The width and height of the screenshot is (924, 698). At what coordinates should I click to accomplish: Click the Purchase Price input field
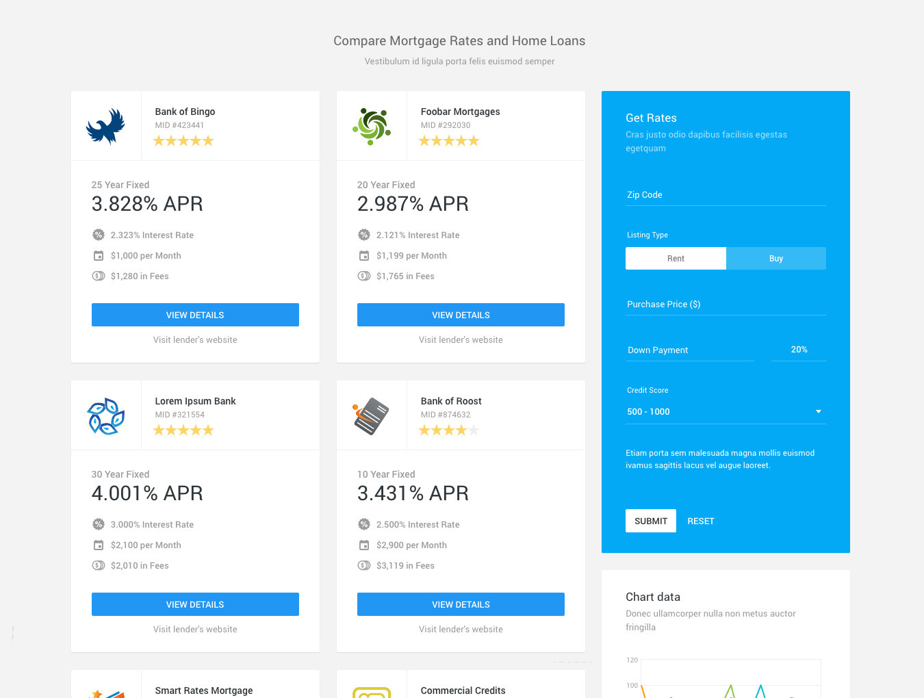click(726, 305)
